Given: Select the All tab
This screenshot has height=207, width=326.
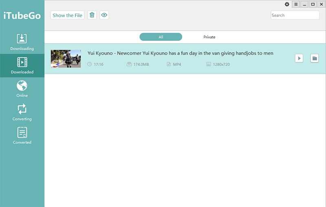Looking at the screenshot, I should pyautogui.click(x=161, y=37).
